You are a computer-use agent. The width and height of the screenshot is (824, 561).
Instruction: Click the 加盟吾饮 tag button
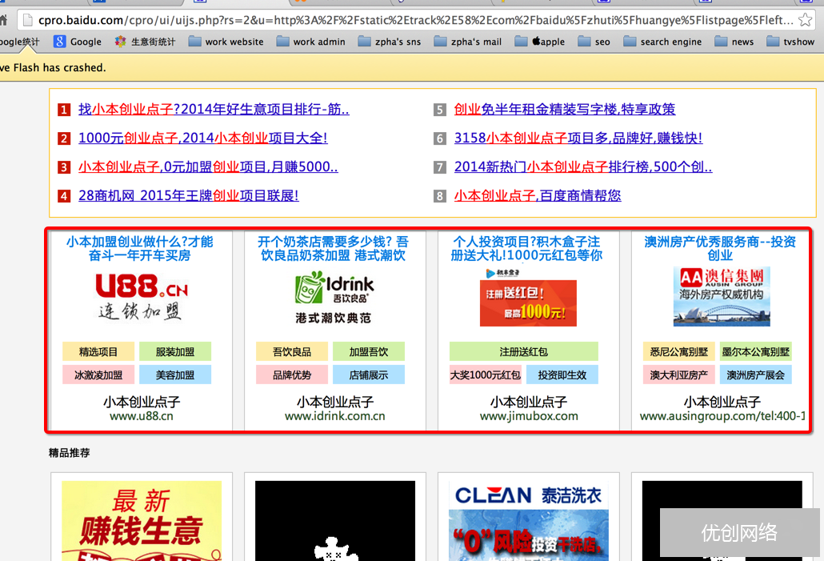pos(368,352)
